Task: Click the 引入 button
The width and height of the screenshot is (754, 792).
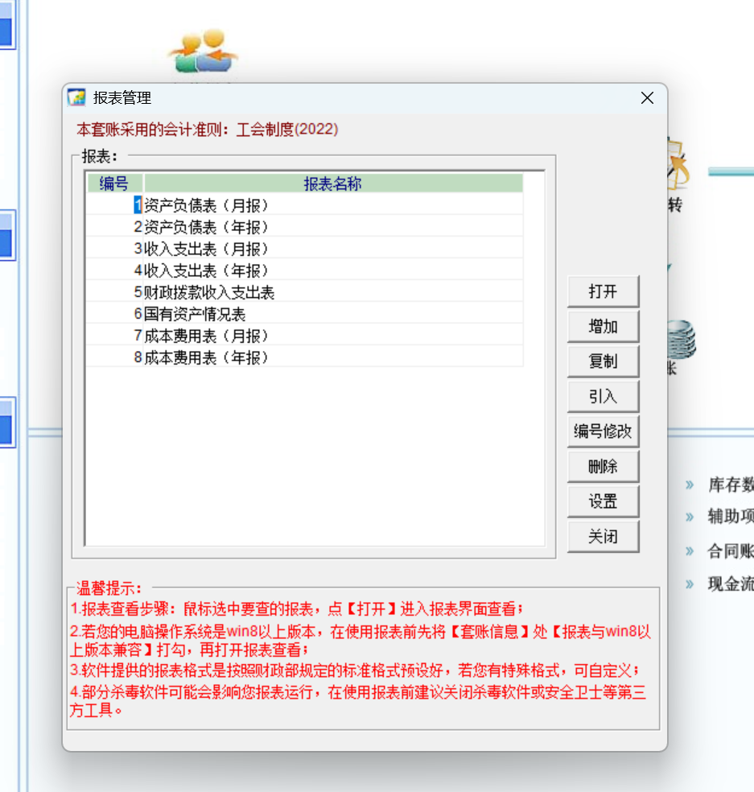Action: pos(603,397)
